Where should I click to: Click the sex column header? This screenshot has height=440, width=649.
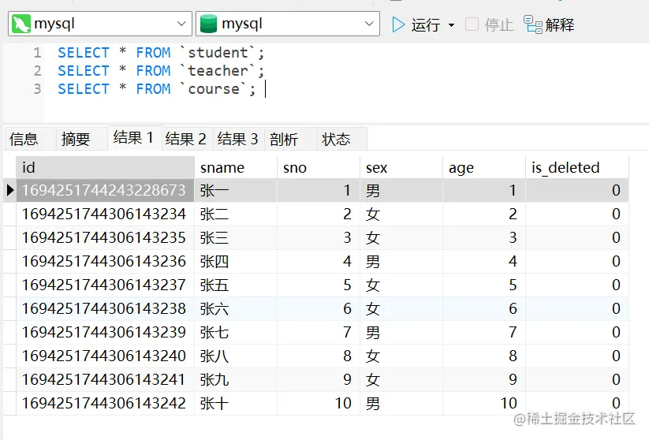point(401,168)
